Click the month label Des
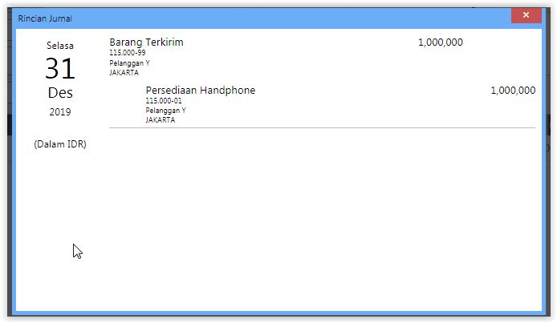Image resolution: width=557 pixels, height=323 pixels. coord(60,93)
